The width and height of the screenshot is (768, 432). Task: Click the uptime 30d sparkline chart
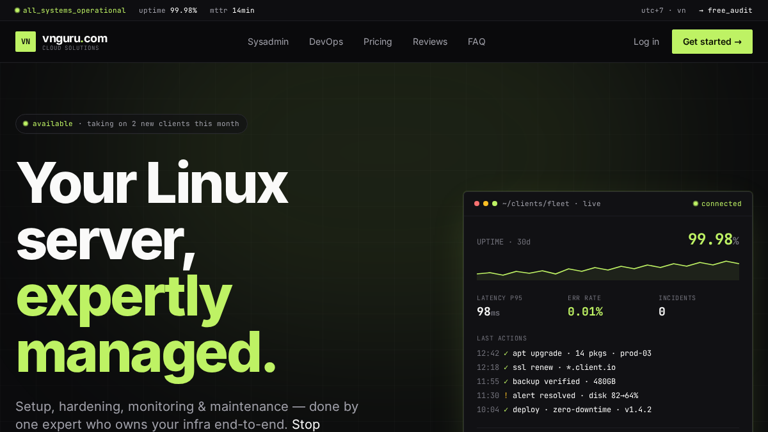608,270
